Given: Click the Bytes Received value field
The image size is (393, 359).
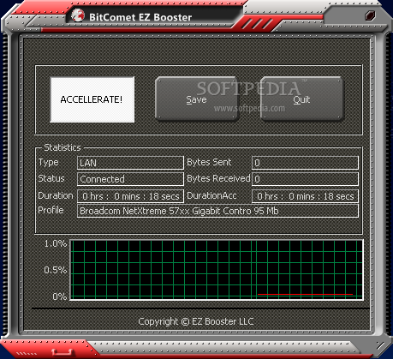Looking at the screenshot, I should (305, 179).
